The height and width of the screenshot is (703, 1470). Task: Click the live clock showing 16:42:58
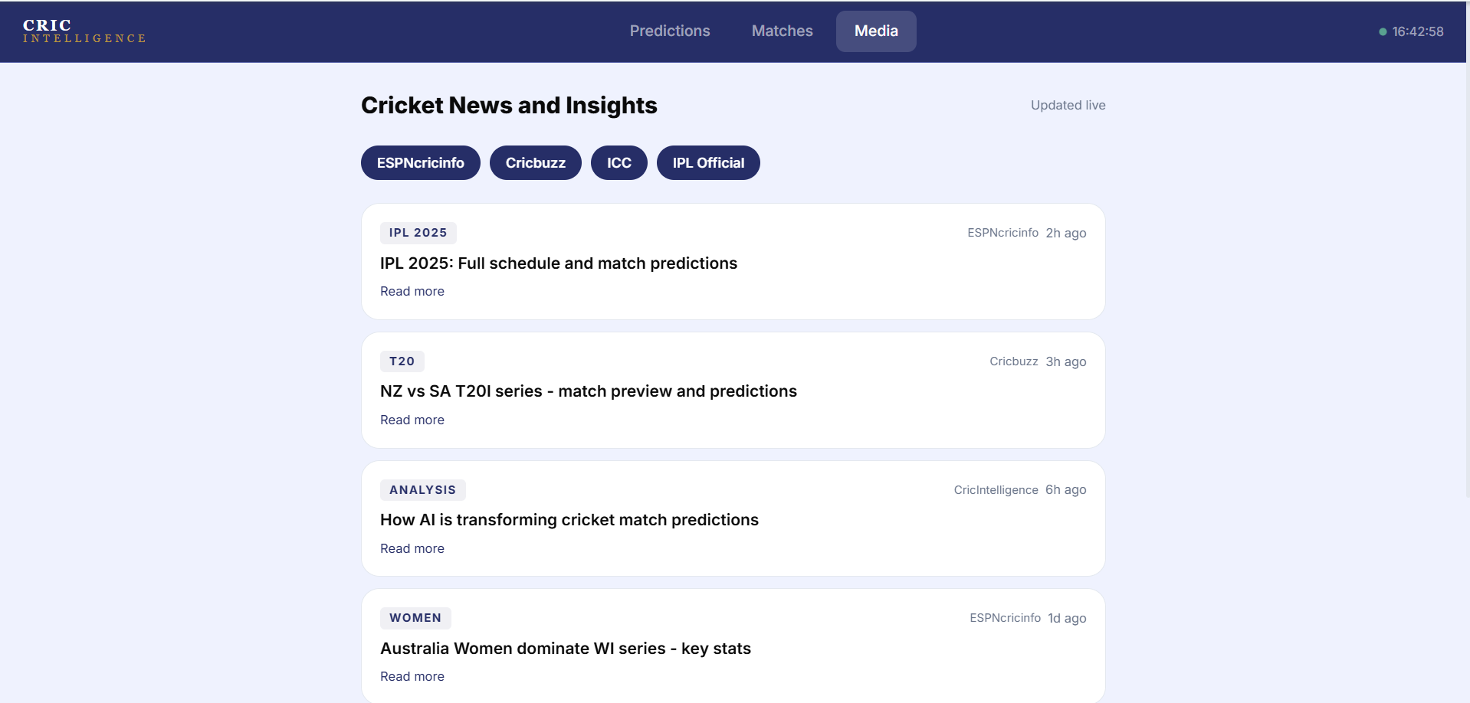(1418, 31)
